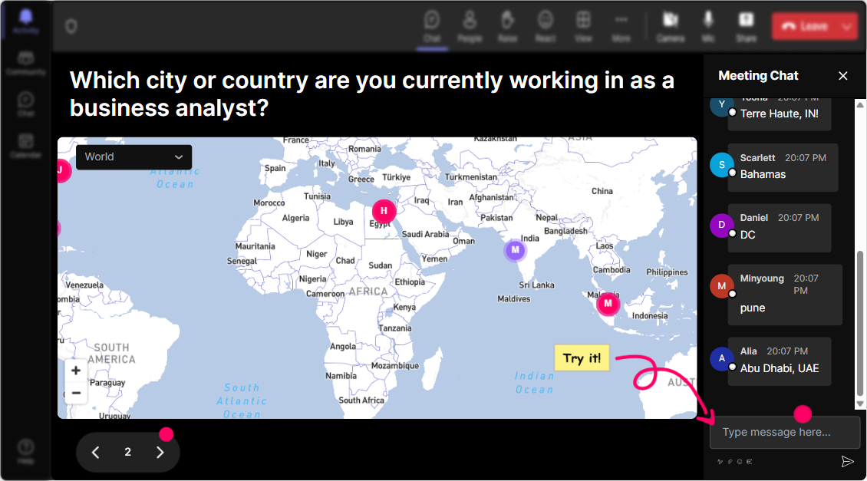Open the GIF picker in chat
The width and height of the screenshot is (867, 481).
pyautogui.click(x=750, y=462)
